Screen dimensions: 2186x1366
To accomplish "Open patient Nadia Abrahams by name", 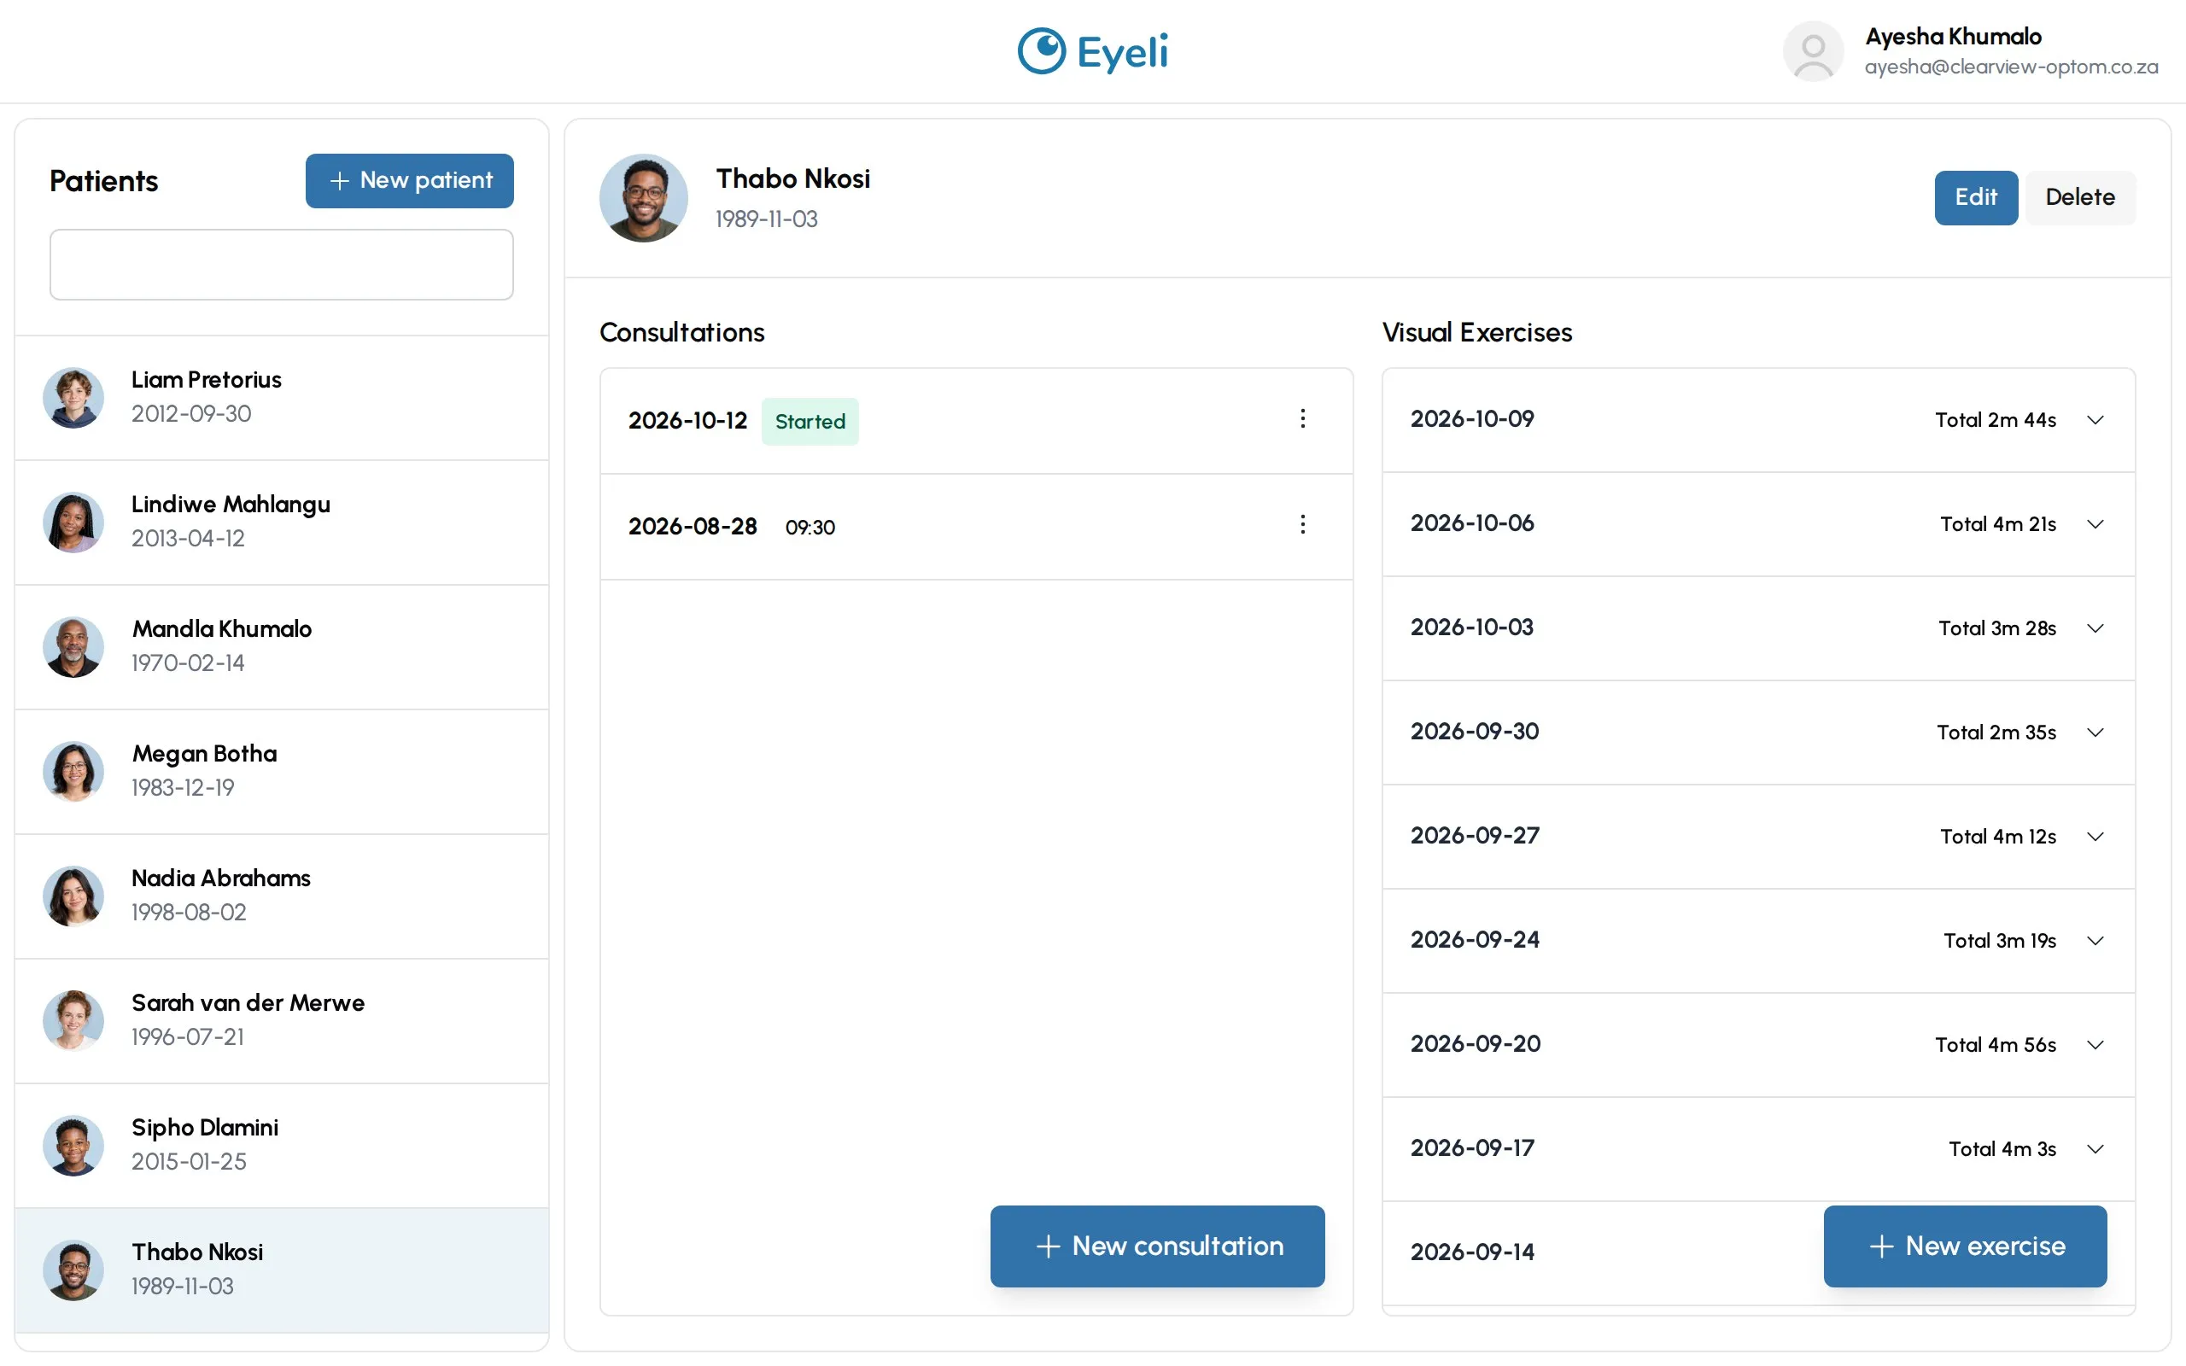I will point(220,879).
